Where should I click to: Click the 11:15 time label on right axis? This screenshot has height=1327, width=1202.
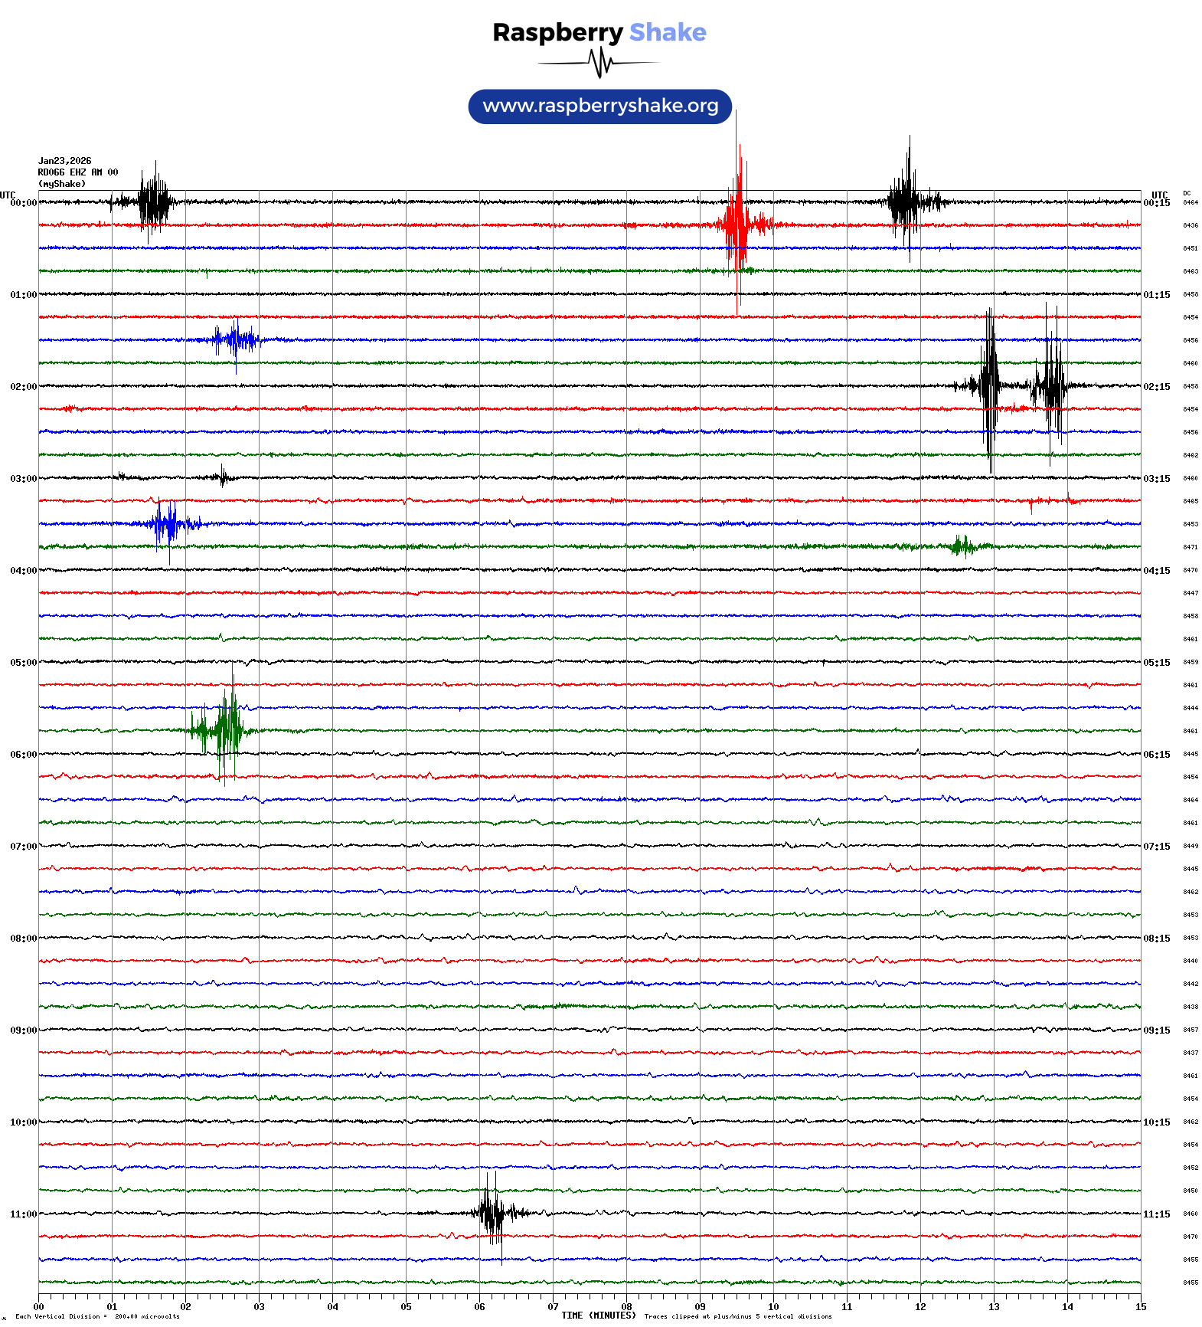click(1156, 1214)
